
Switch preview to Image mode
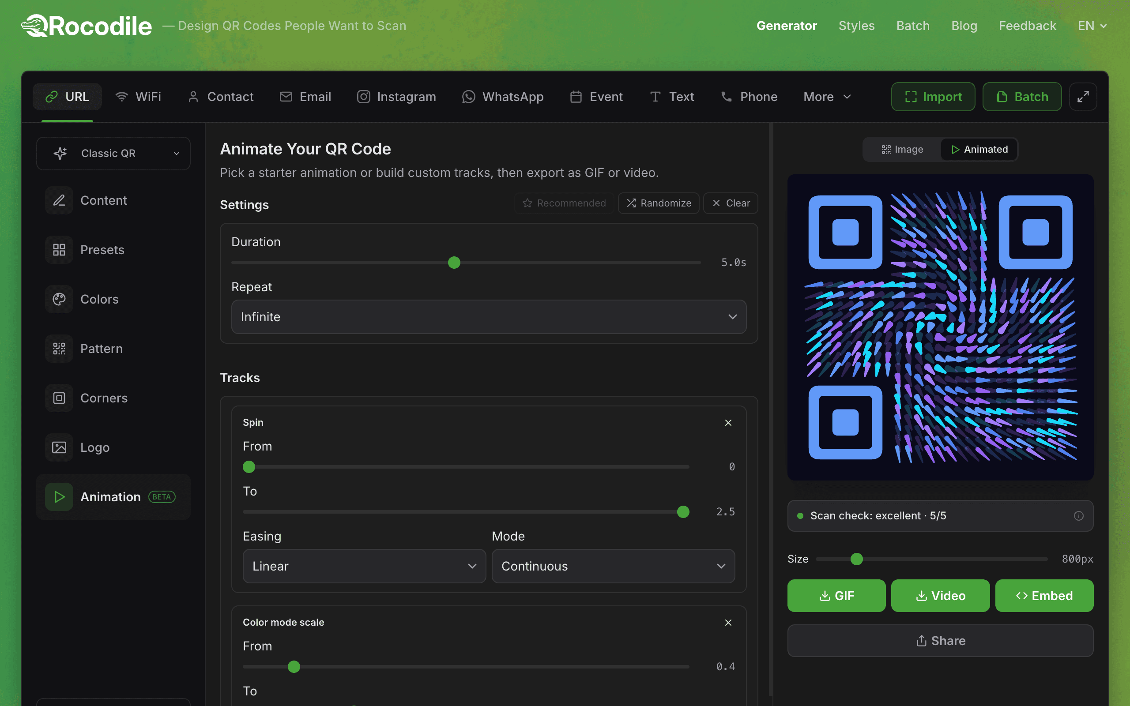click(x=902, y=150)
